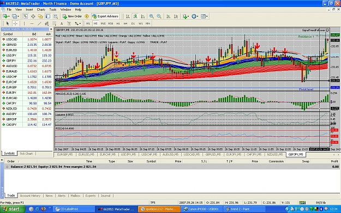Open the Indicators list dropdown
Screen dimensions: 341x213
click(x=186, y=16)
